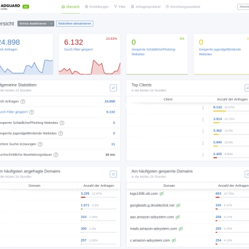
Task: Click the 24.63% blocked percentage
Action: (x=111, y=39)
